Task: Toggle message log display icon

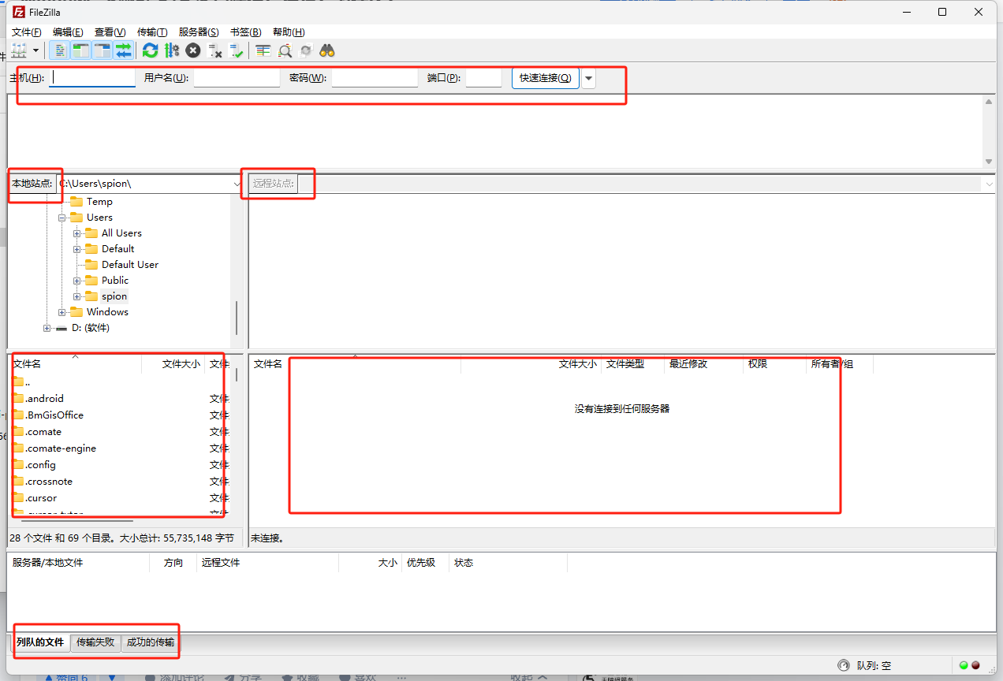Action: (59, 50)
